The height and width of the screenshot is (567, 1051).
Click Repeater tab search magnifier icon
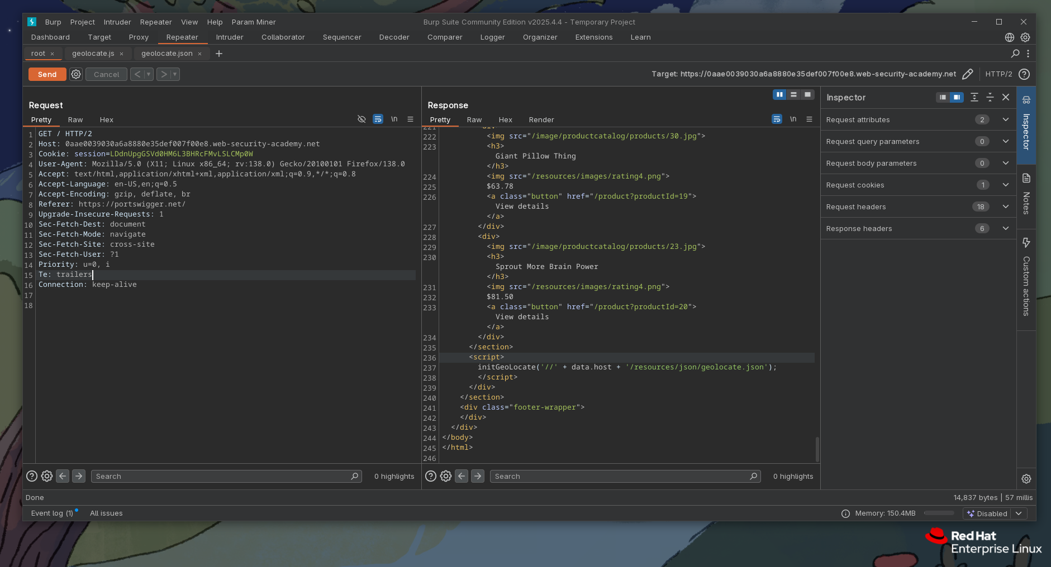click(x=1015, y=54)
